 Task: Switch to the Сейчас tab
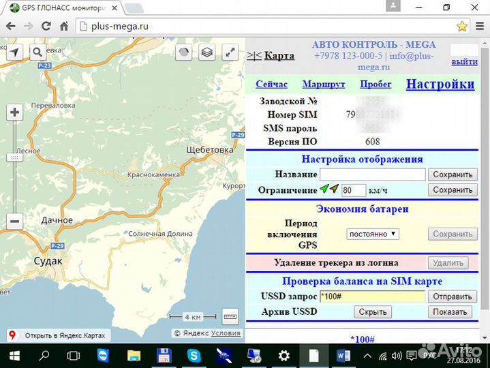(271, 84)
